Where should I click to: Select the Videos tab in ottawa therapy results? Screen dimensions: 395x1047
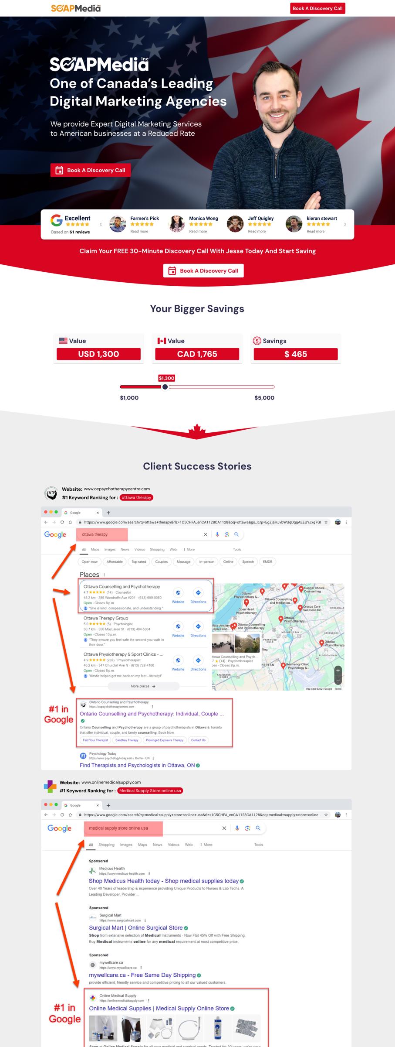tap(140, 550)
